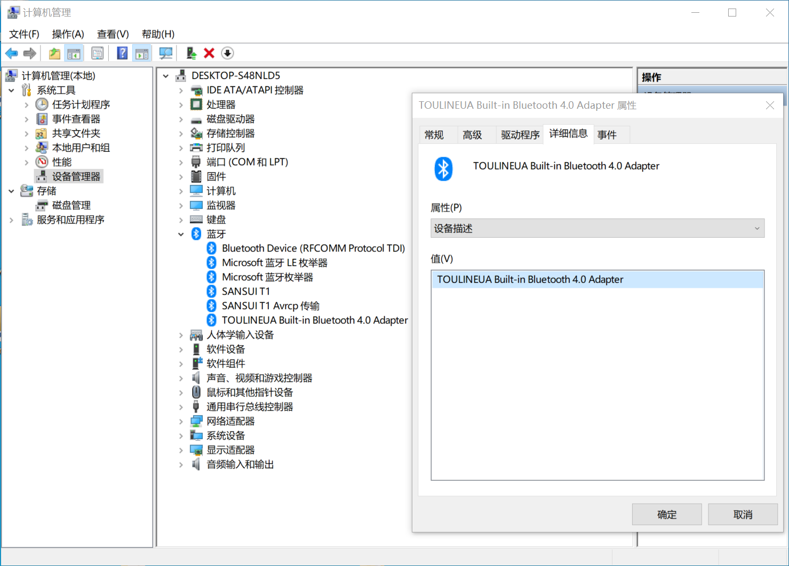Image resolution: width=789 pixels, height=566 pixels.
Task: Click the Properties sheet toolbar icon
Action: [97, 53]
